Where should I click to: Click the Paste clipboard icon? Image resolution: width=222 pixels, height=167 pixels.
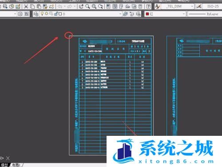(39, 6)
